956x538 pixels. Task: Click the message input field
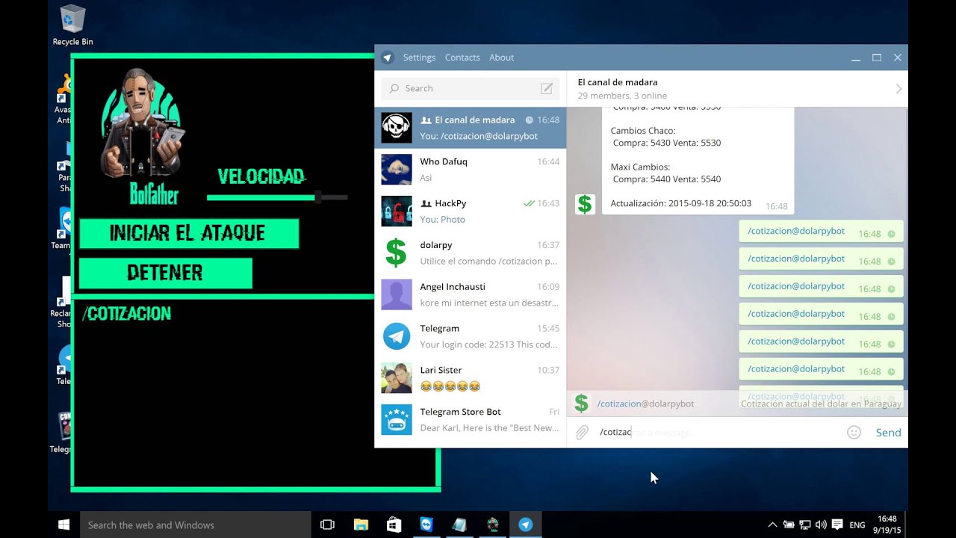718,432
